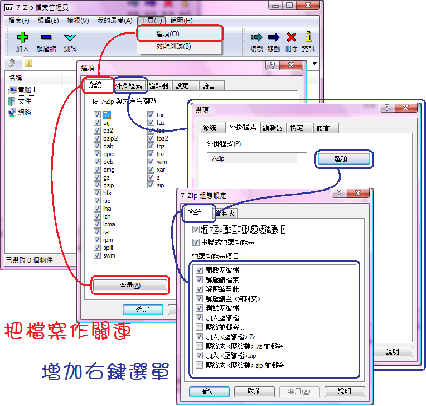Toggle the wim file association checkbox
Viewport: 426px width, 406px height.
151,161
